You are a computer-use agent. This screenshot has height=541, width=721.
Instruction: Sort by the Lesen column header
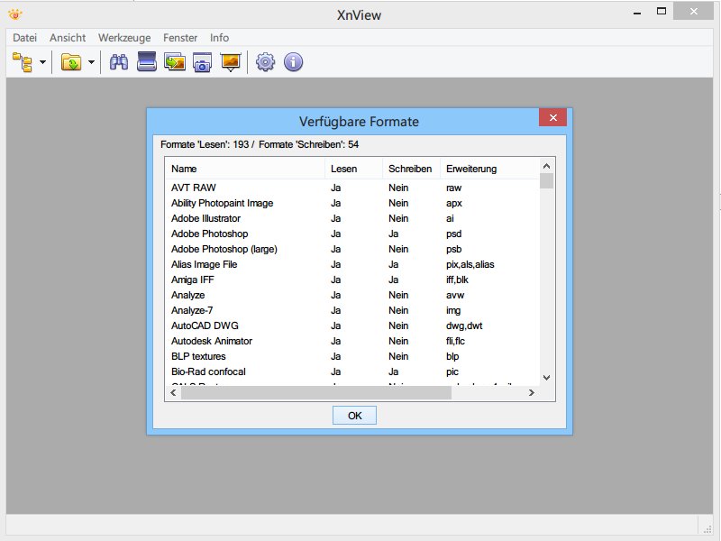353,169
